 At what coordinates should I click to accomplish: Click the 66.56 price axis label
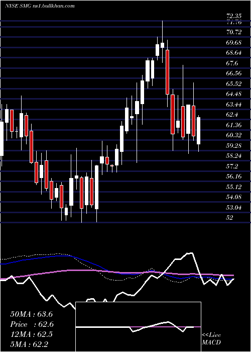(234, 73)
